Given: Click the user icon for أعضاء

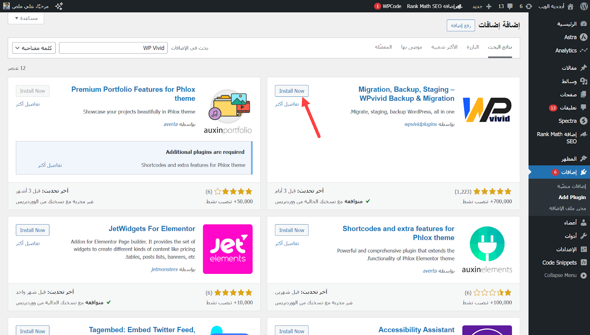Looking at the screenshot, I should tap(583, 222).
